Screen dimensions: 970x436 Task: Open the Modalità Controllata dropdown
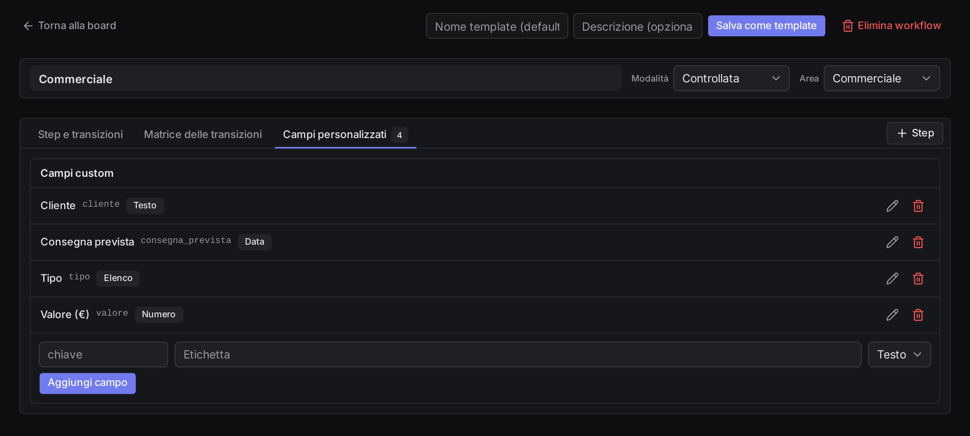coord(731,78)
